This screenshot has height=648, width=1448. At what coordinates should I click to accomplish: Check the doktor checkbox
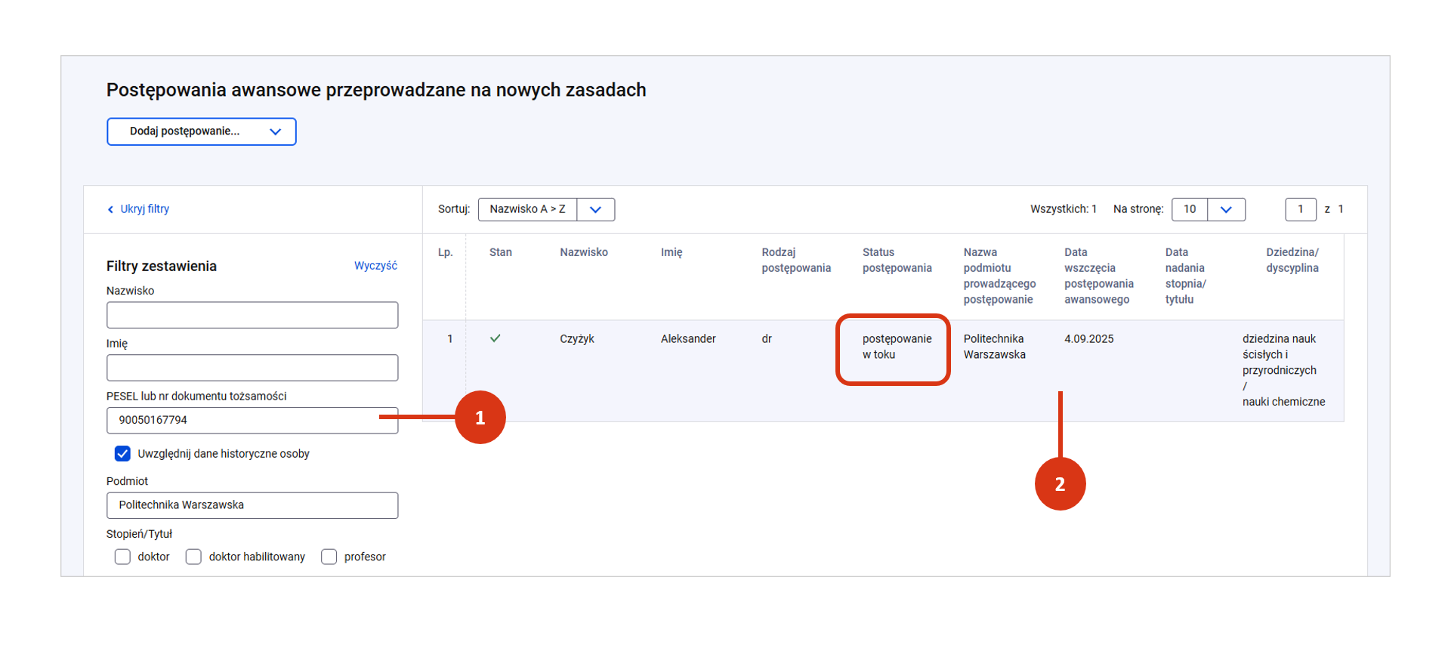(x=122, y=557)
